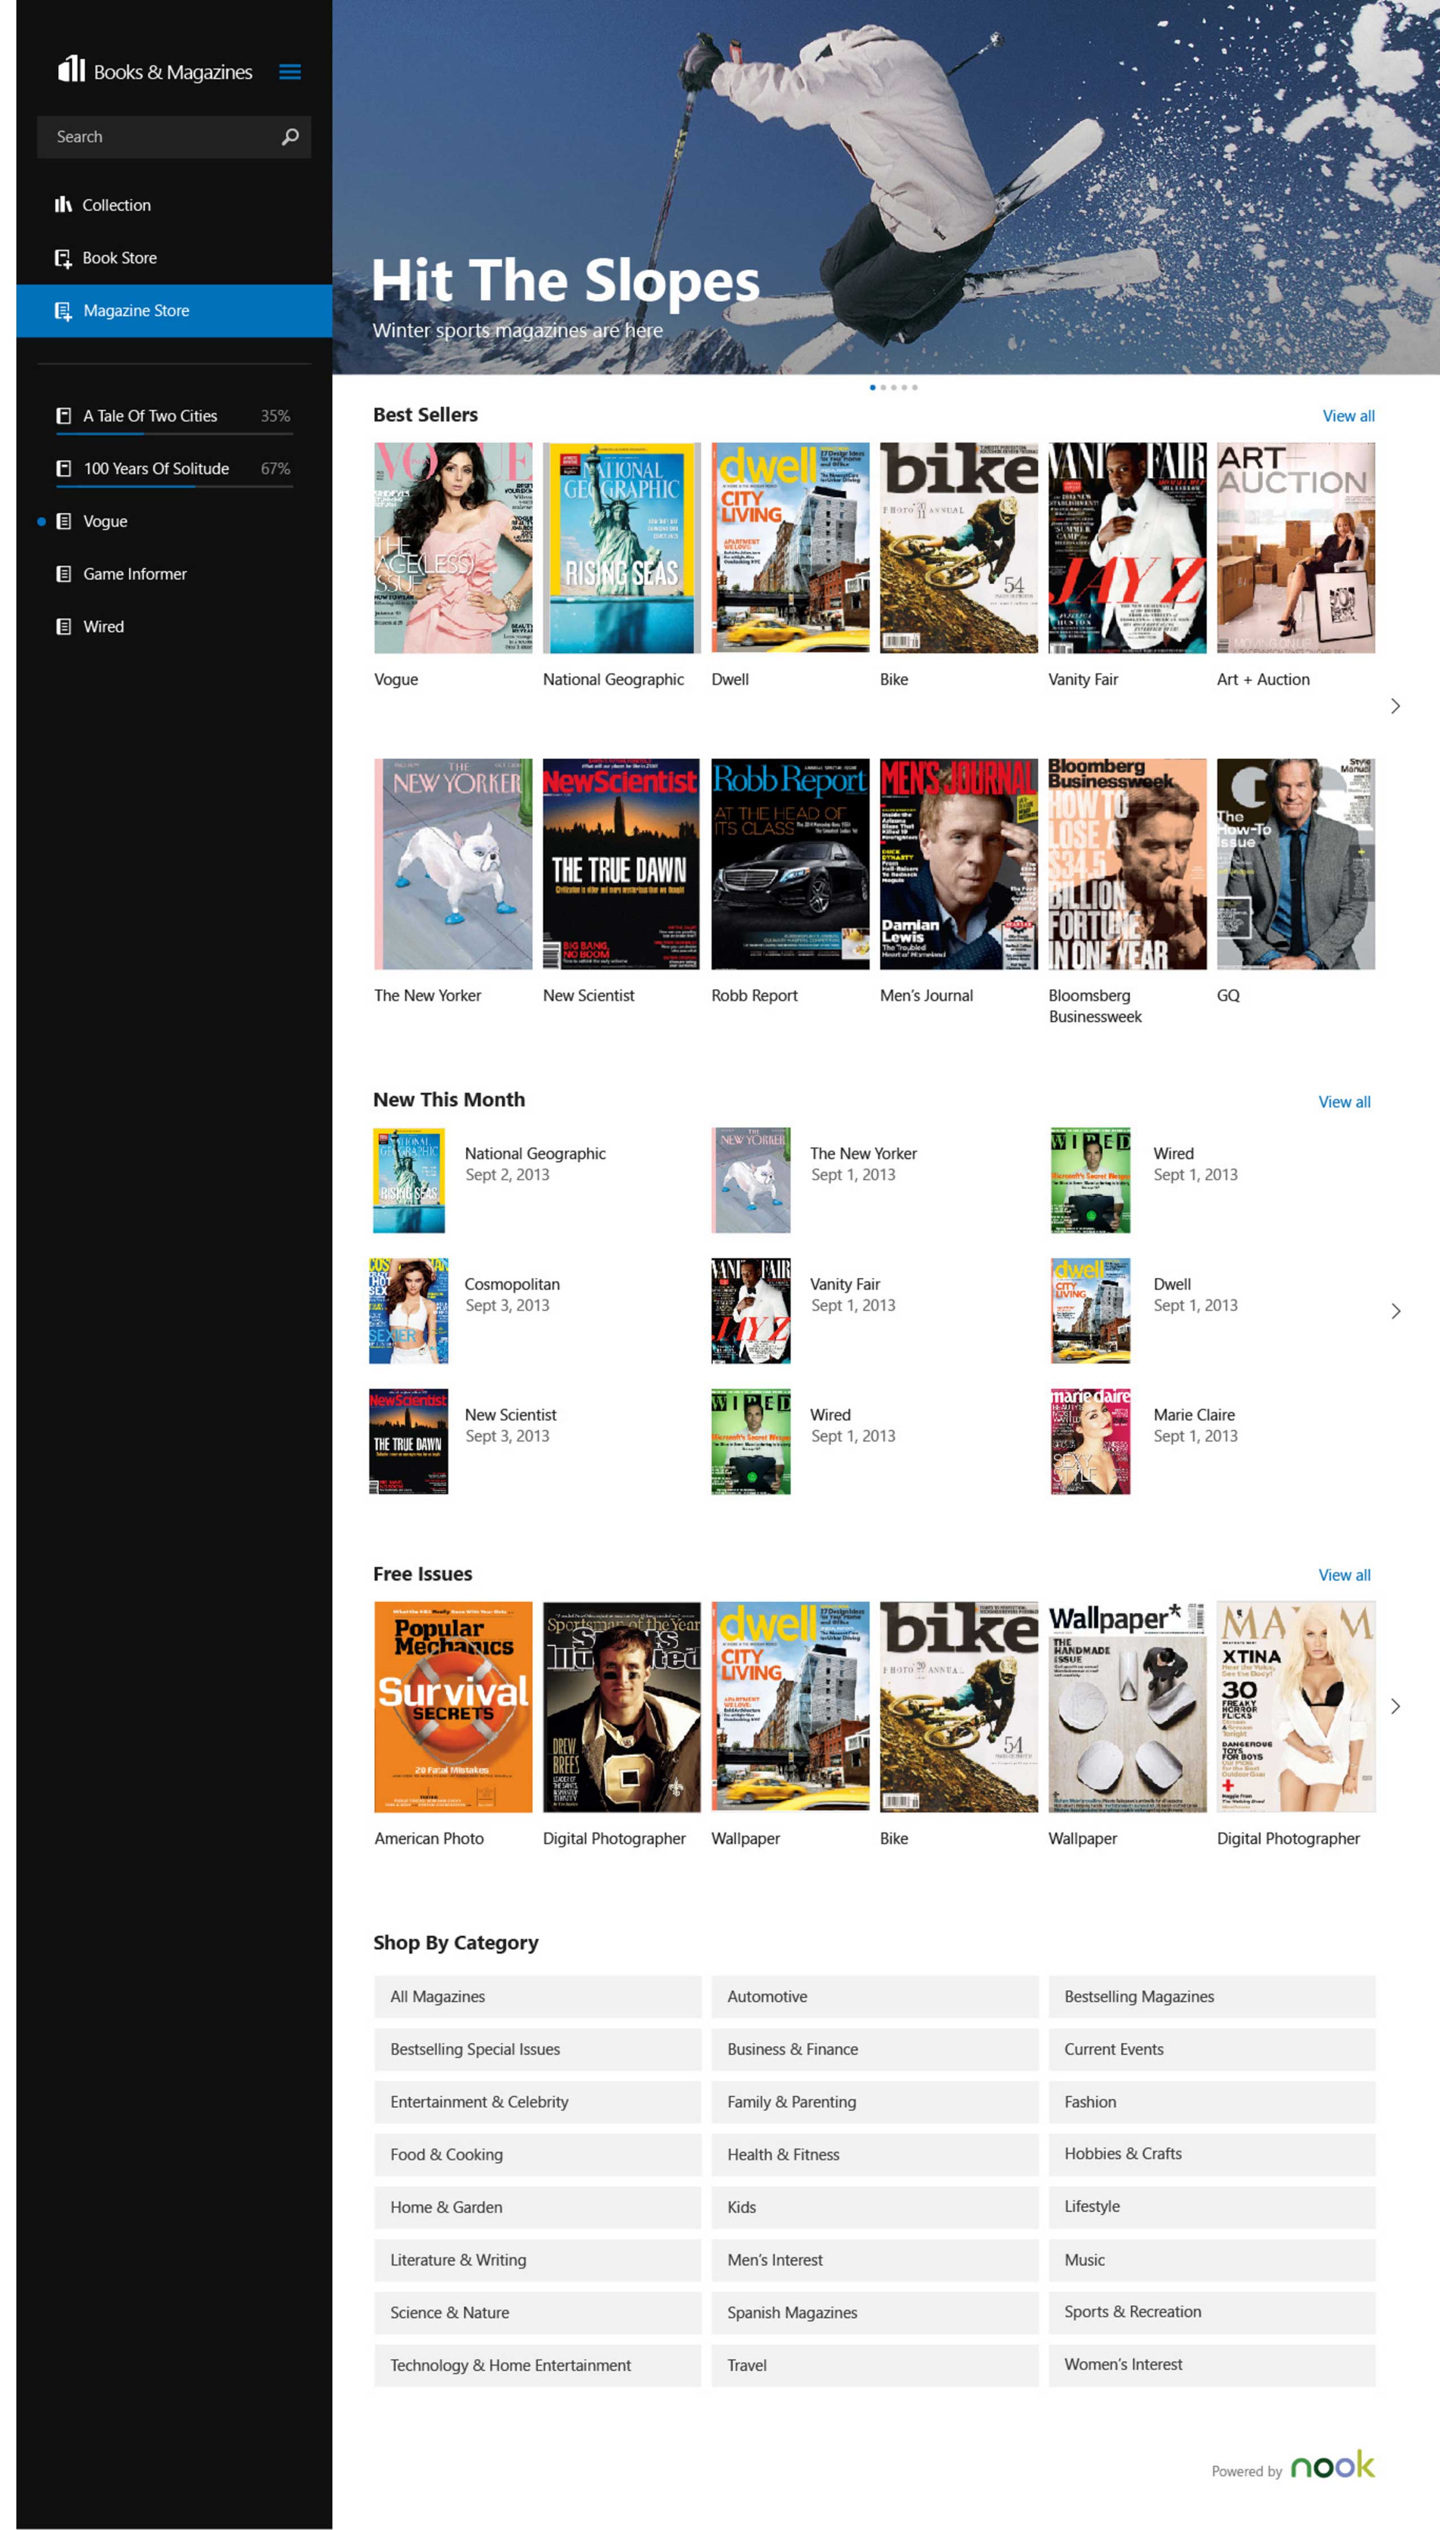The image size is (1440, 2530).
Task: Show more New This Month with the right chevron
Action: coord(1395,1311)
